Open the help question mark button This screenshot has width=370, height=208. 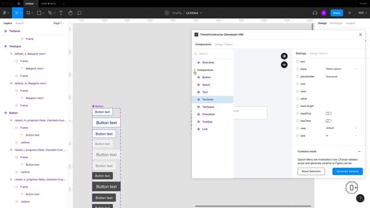[360, 198]
